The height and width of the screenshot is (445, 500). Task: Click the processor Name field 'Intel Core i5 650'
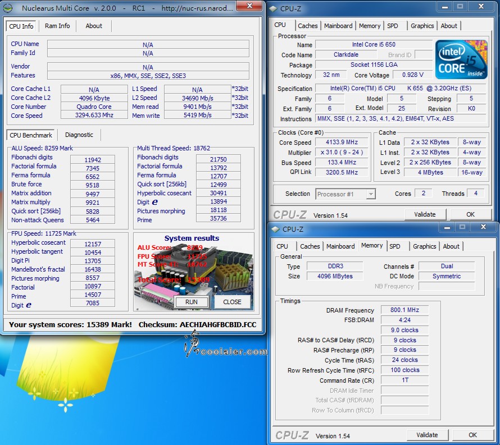374,44
